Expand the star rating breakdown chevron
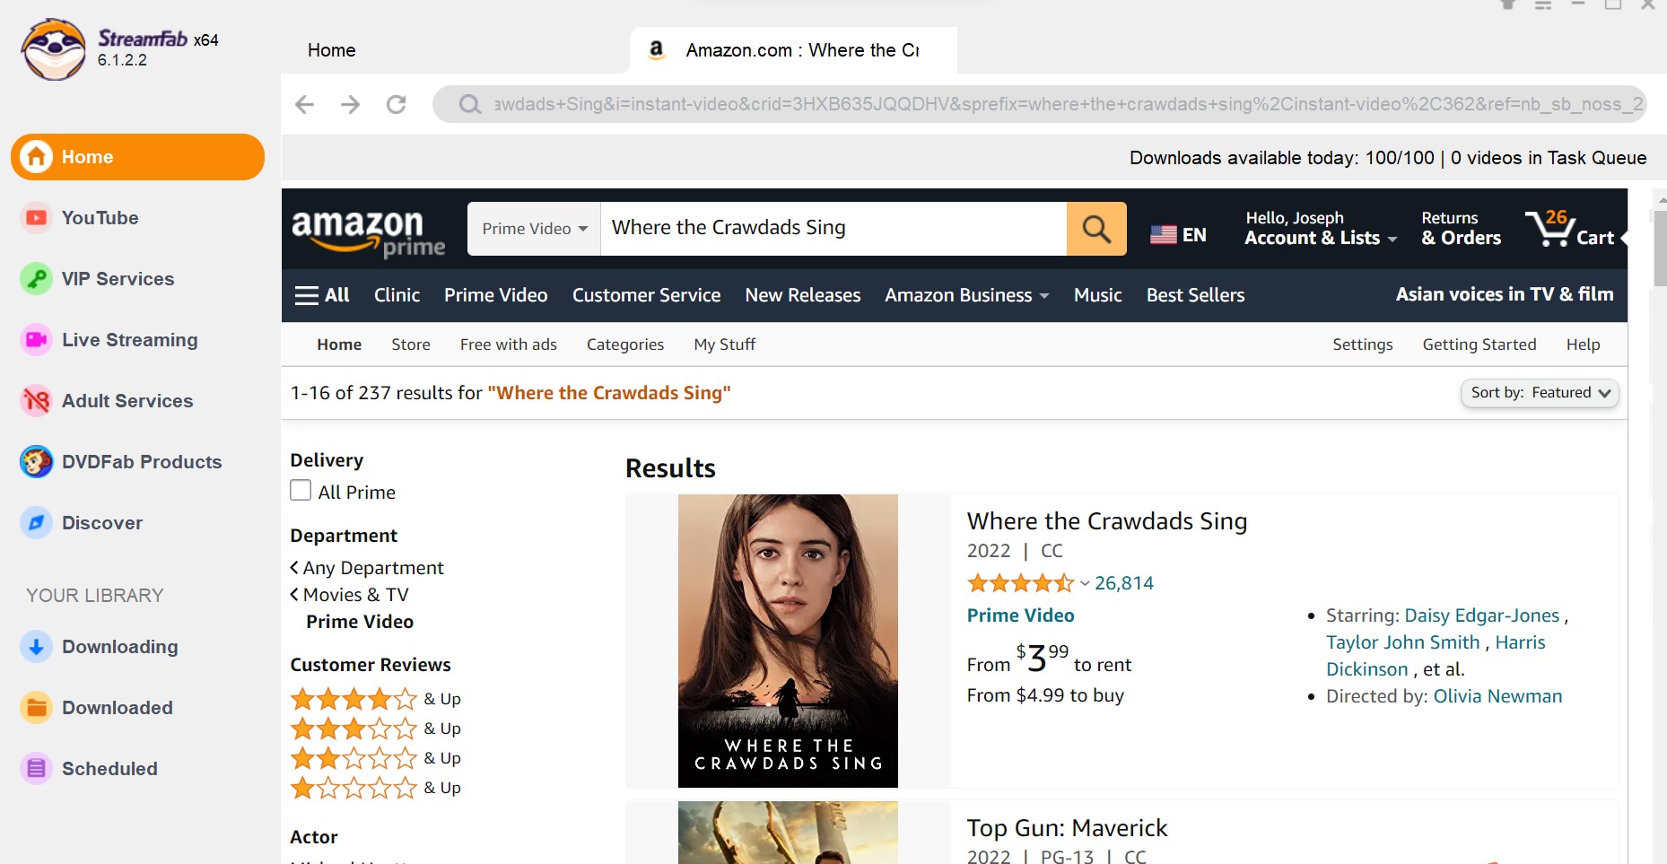 (1085, 583)
